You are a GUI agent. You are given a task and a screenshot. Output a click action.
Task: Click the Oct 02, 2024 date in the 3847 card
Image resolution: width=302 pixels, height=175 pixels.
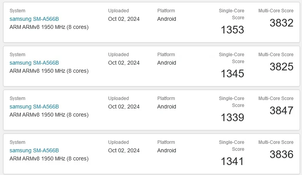click(124, 107)
